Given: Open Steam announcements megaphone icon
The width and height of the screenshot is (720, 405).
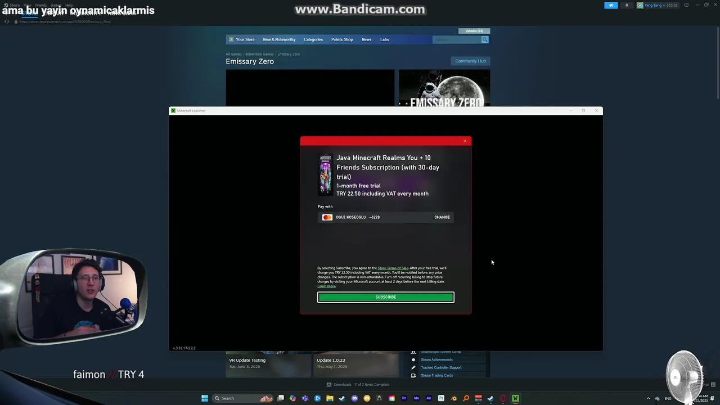Looking at the screenshot, I should click(x=611, y=5).
